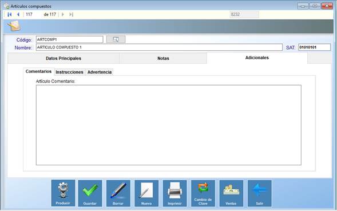The width and height of the screenshot is (337, 211).
Task: Open the article search lookup button
Action: click(116, 39)
